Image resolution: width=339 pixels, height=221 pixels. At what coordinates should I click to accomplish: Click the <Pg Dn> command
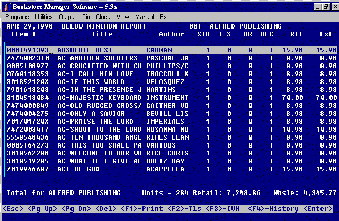point(75,209)
